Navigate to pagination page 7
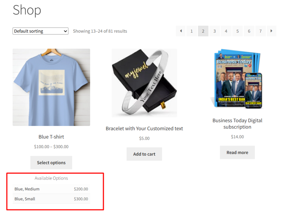 (260, 31)
